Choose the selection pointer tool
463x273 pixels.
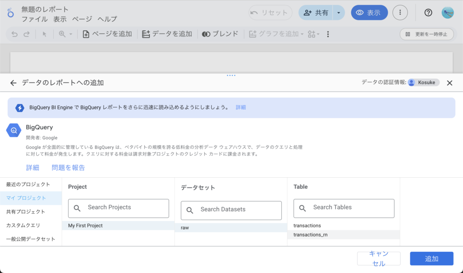[45, 34]
